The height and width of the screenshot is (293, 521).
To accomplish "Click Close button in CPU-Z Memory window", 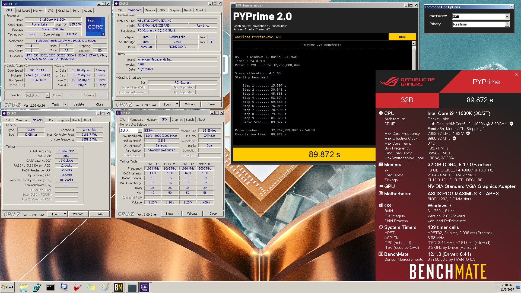I will (99, 214).
